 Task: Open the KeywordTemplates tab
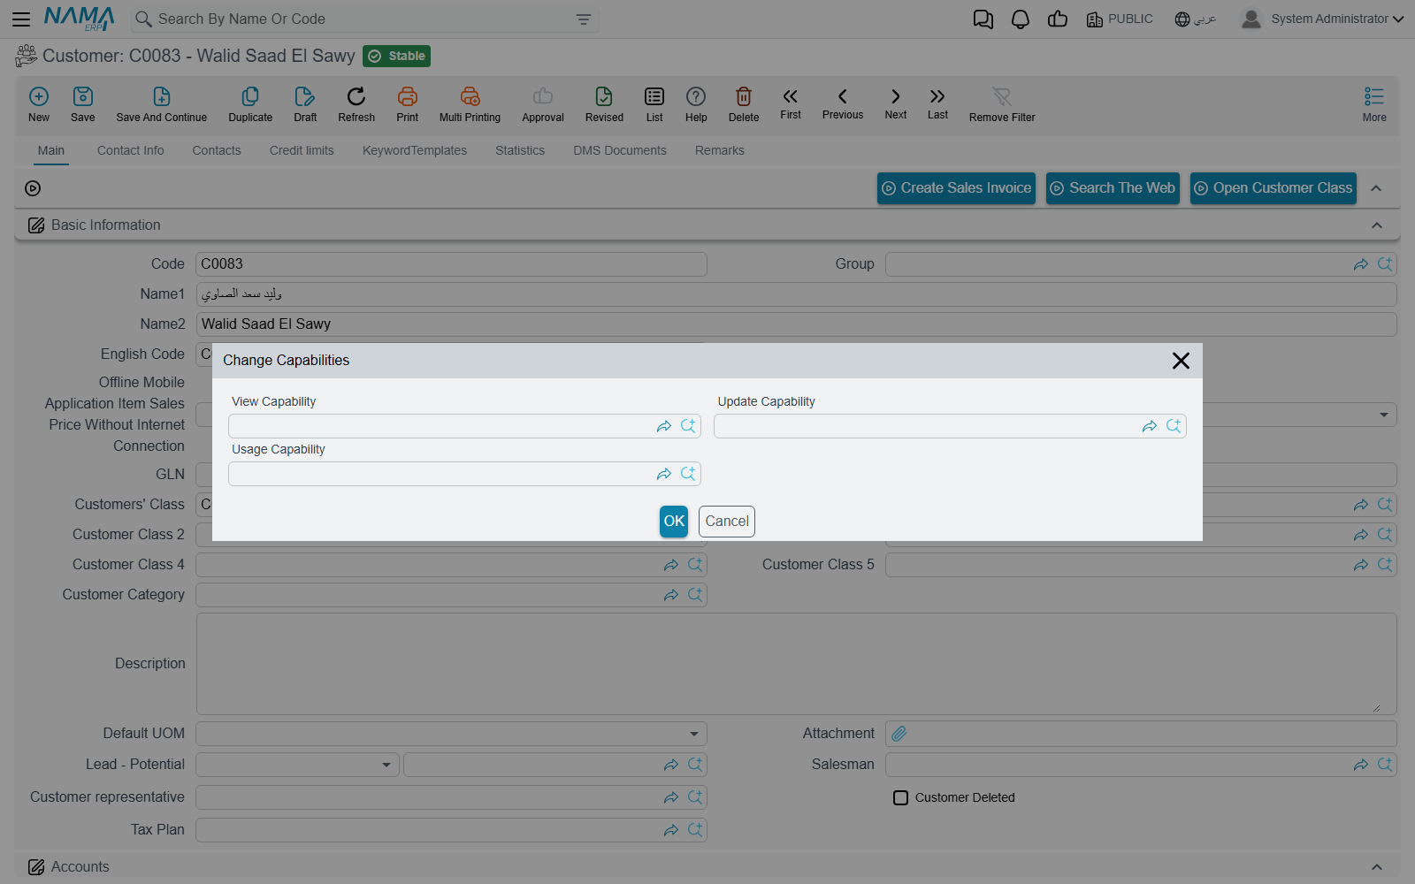tap(415, 150)
